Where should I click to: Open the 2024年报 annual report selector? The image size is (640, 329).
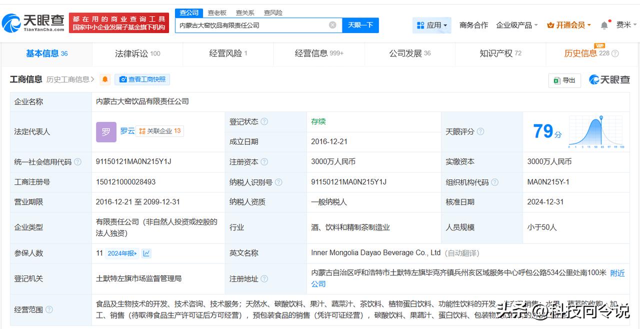122,253
